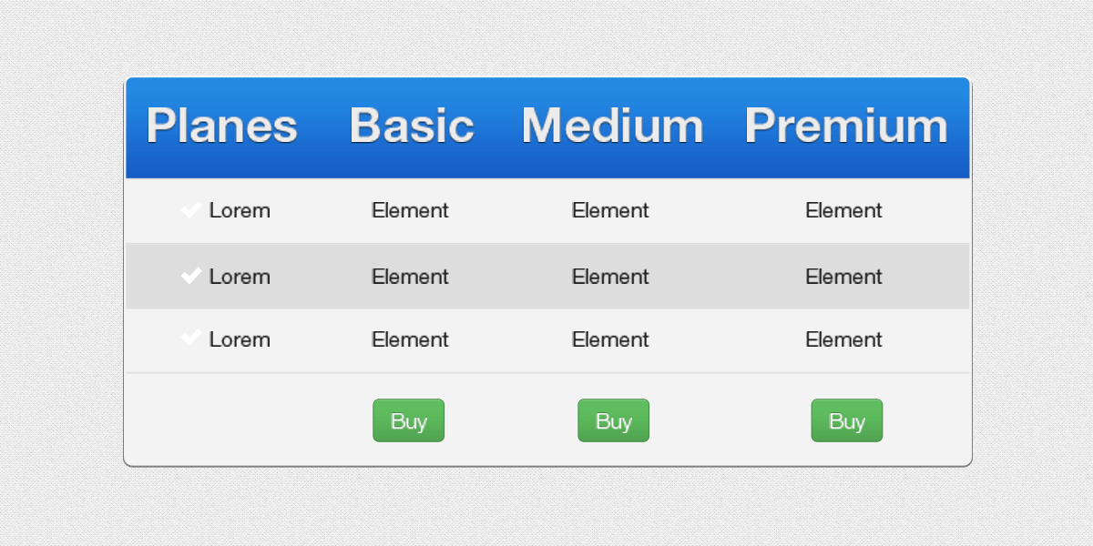Click the checkmark icon in the third Lorem row
This screenshot has height=546, width=1093.
point(190,339)
